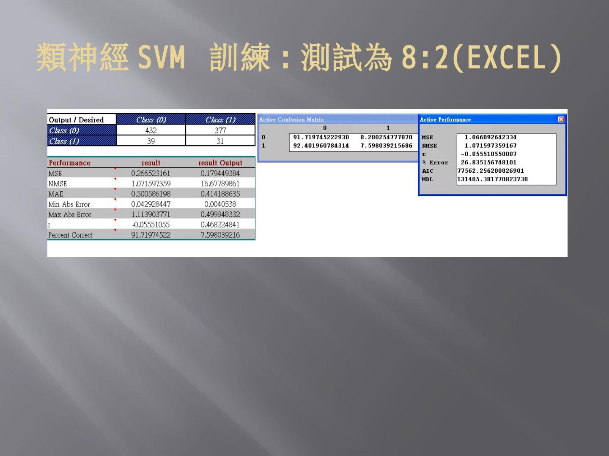Click the red "Performance" header cell
The height and width of the screenshot is (456, 609).
coord(69,163)
